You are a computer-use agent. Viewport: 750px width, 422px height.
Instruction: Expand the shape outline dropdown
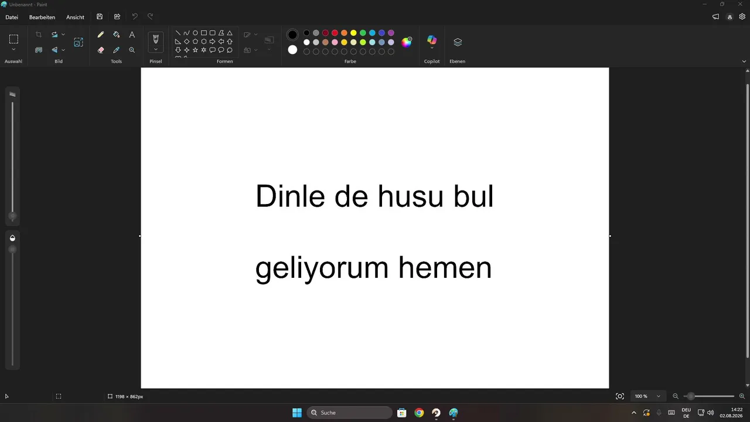click(x=256, y=35)
